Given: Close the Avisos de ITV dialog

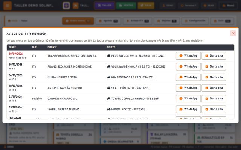Looking at the screenshot, I should coord(233,33).
